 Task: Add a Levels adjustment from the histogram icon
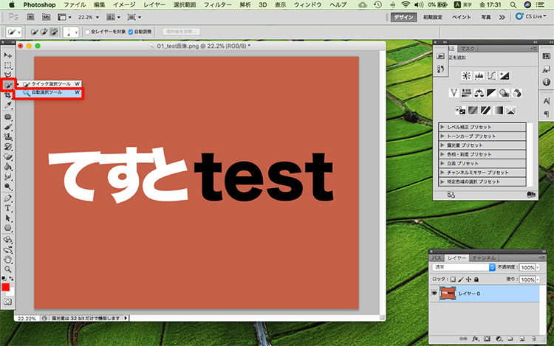point(479,75)
